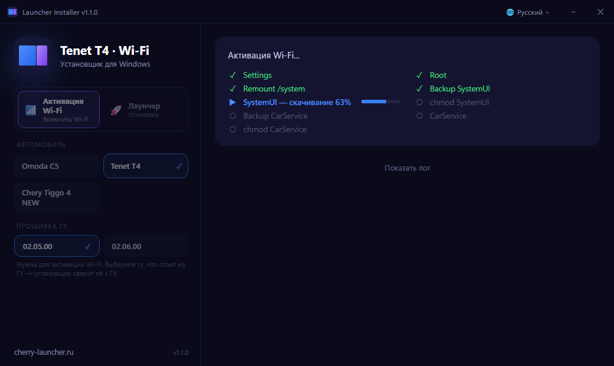The image size is (614, 366).
Task: Minimize the Launcher Installer window
Action: pyautogui.click(x=573, y=12)
